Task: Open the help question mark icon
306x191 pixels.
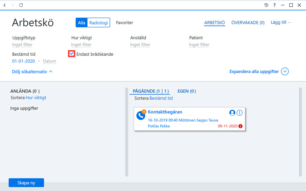Action: tap(274, 5)
